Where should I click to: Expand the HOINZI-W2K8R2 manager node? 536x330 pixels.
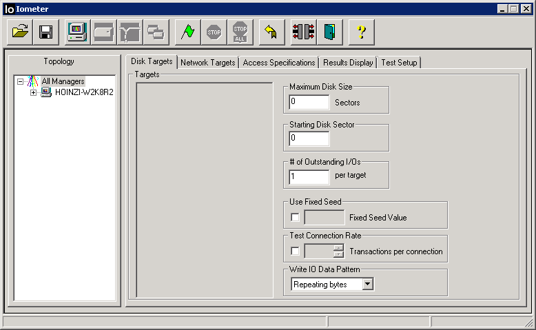[x=33, y=92]
